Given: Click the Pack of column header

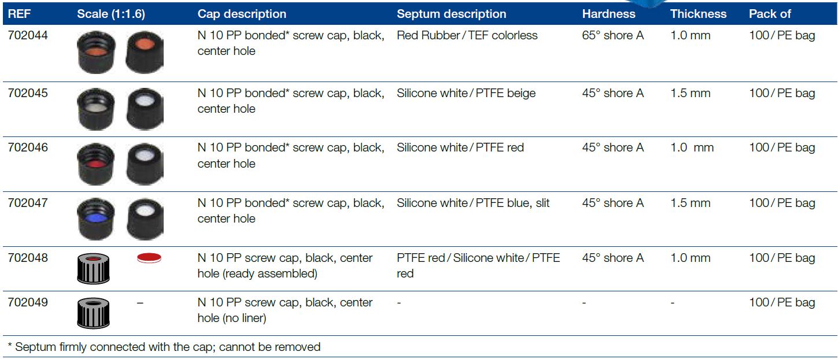Looking at the screenshot, I should pyautogui.click(x=770, y=14).
